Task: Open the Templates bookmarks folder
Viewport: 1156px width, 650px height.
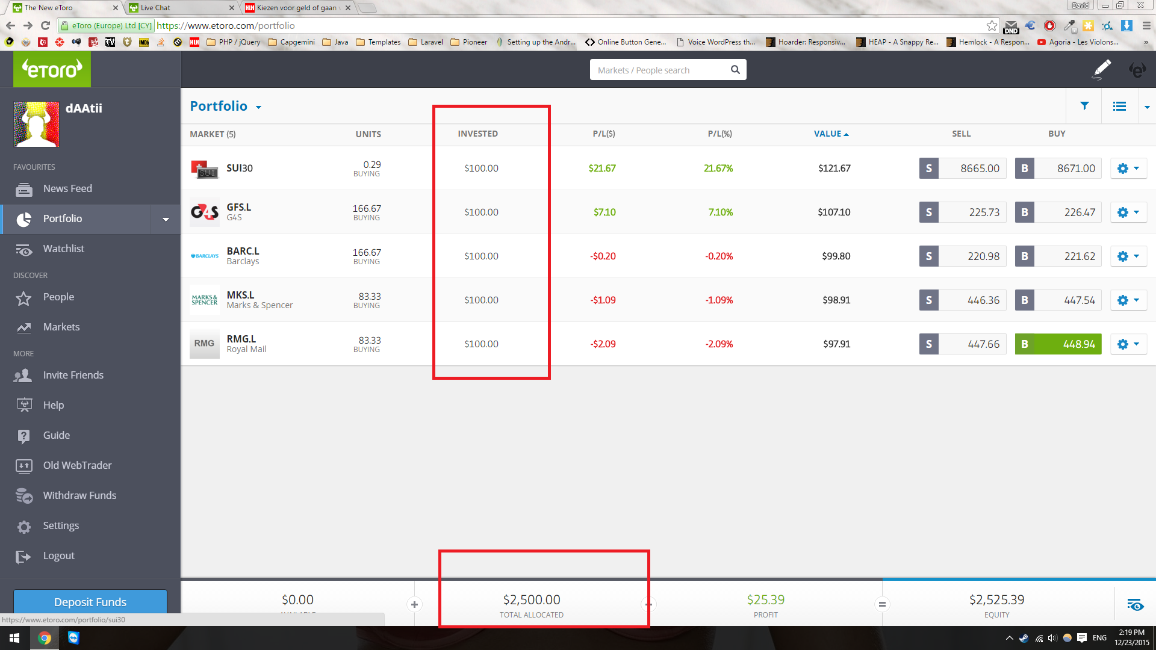Action: 378,42
